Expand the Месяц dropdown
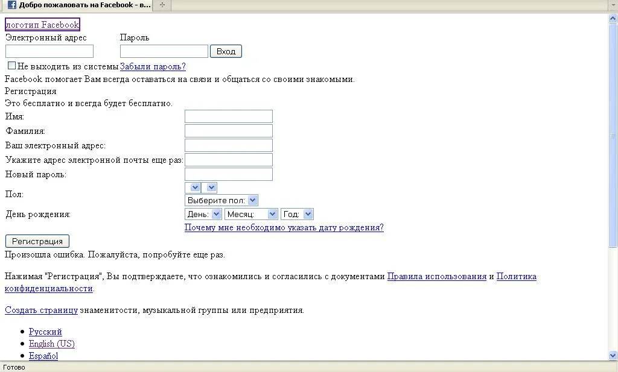 251,214
